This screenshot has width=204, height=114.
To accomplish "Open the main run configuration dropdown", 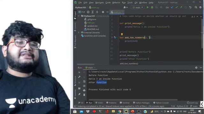I will 137,7.
